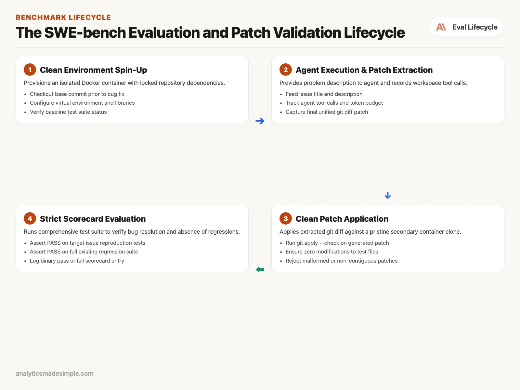
Task: Click the Strict Scorecard Evaluation heading
Action: (93, 219)
